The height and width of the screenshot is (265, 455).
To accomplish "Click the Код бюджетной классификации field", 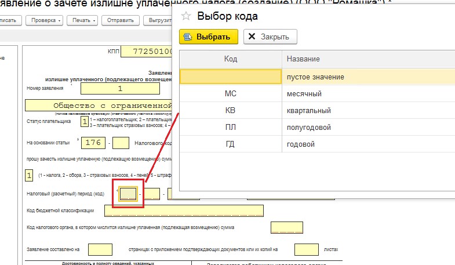I will coord(183,210).
